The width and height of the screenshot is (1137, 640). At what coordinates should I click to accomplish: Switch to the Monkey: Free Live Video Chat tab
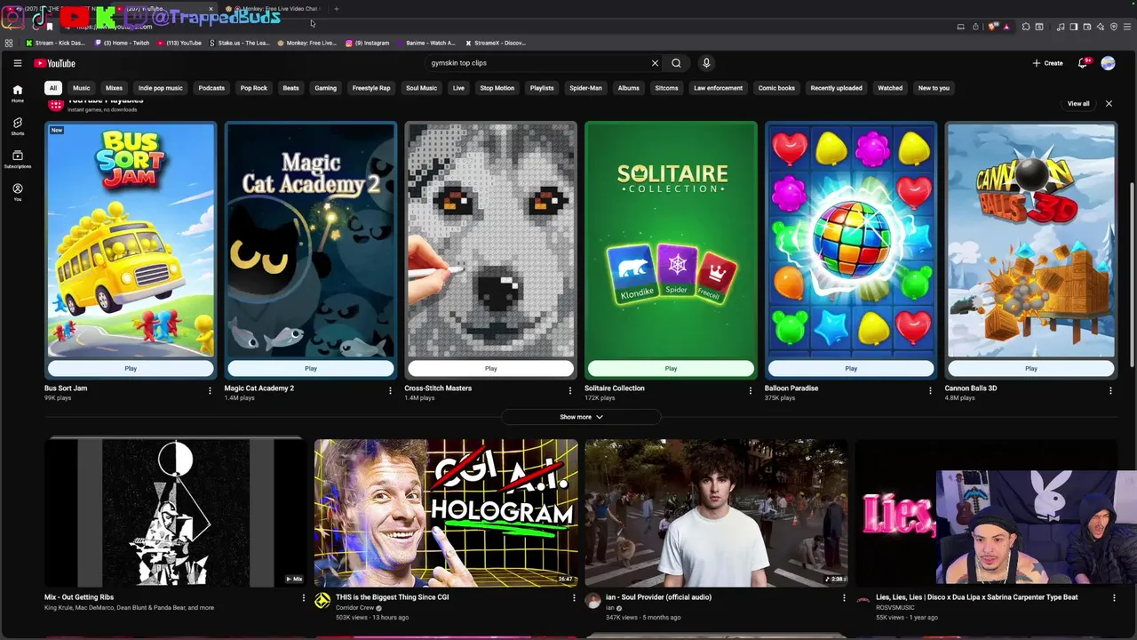[x=275, y=9]
